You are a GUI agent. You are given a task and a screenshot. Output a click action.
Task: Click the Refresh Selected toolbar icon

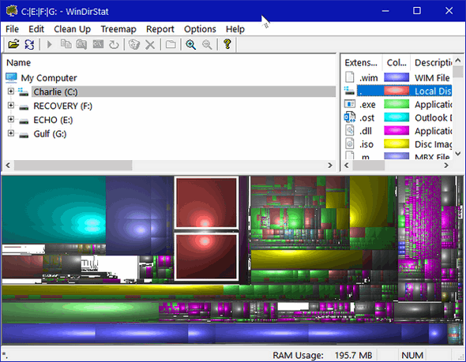(114, 44)
